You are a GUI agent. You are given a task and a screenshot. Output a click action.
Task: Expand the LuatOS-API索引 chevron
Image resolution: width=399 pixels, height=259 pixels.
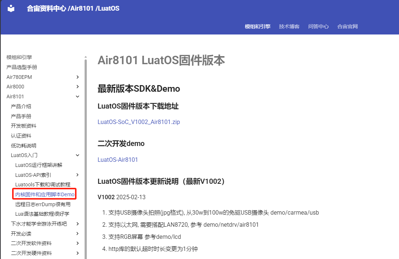[78, 175]
